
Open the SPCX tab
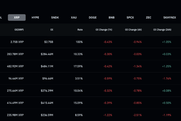click(130, 18)
